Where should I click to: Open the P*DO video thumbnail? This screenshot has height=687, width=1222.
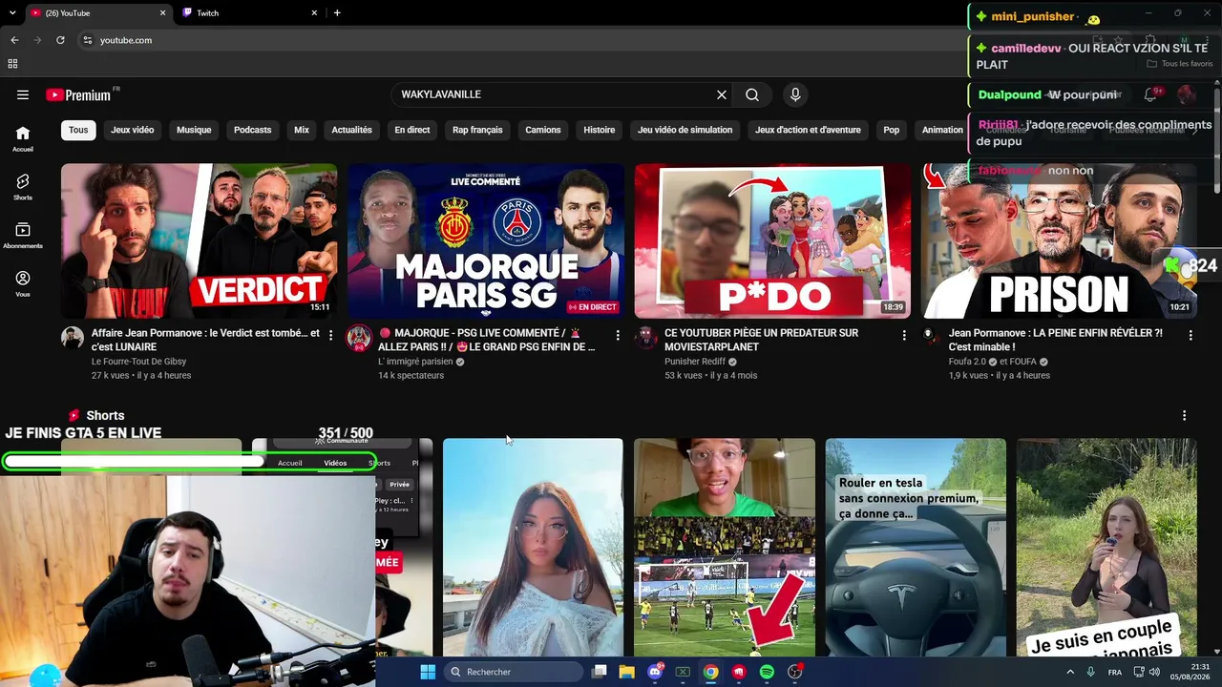[772, 240]
